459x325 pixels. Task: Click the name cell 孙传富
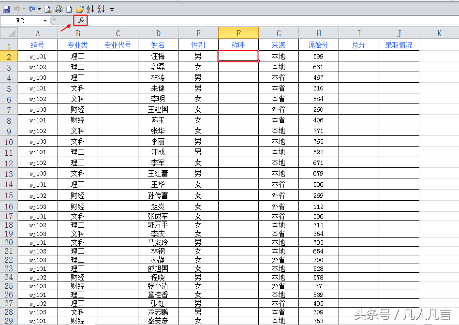(x=158, y=195)
